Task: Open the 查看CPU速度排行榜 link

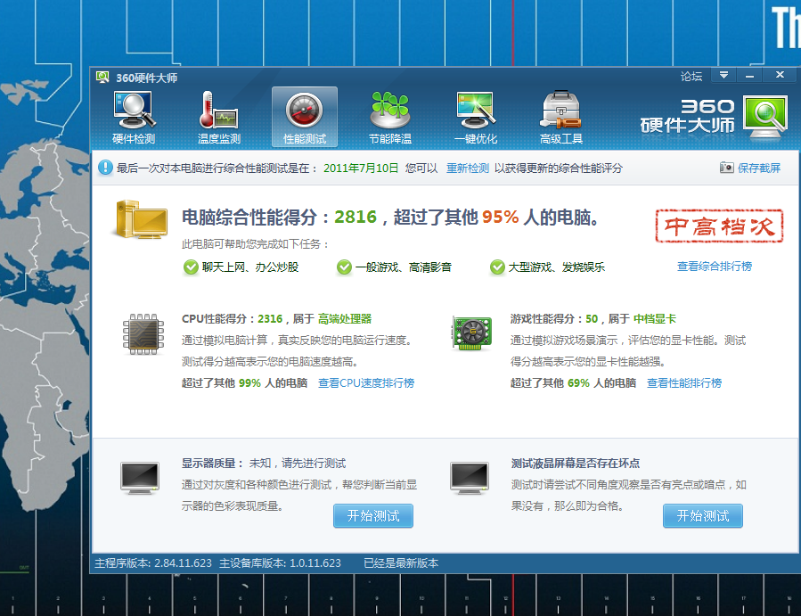Action: pos(366,383)
